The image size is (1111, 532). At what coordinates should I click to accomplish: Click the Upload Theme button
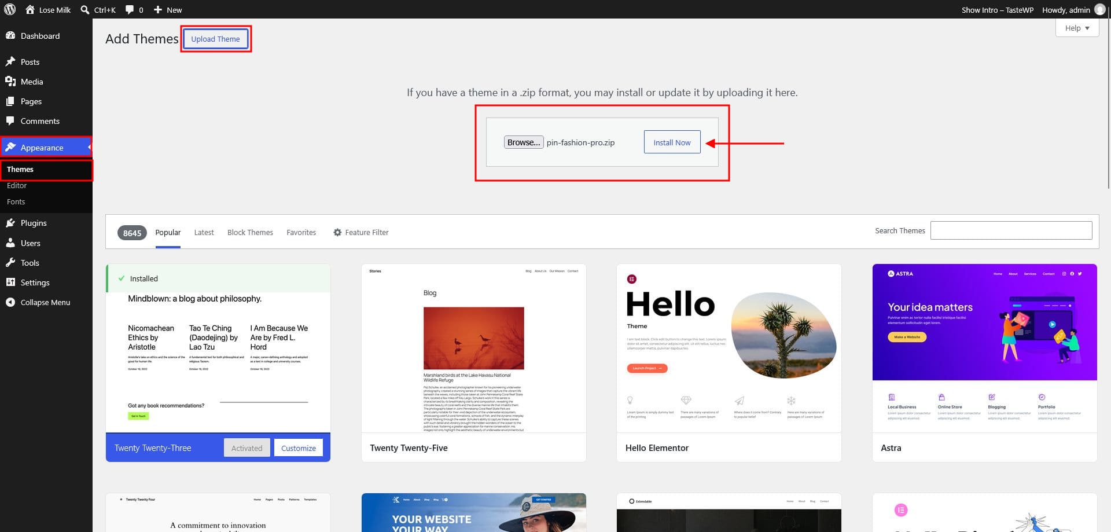coord(215,39)
